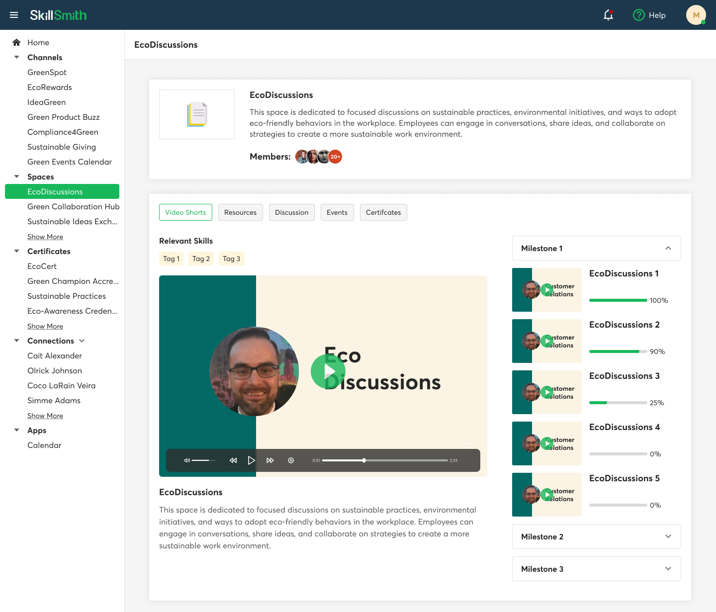Show More under Certificates
Viewport: 716px width, 612px height.
[45, 326]
